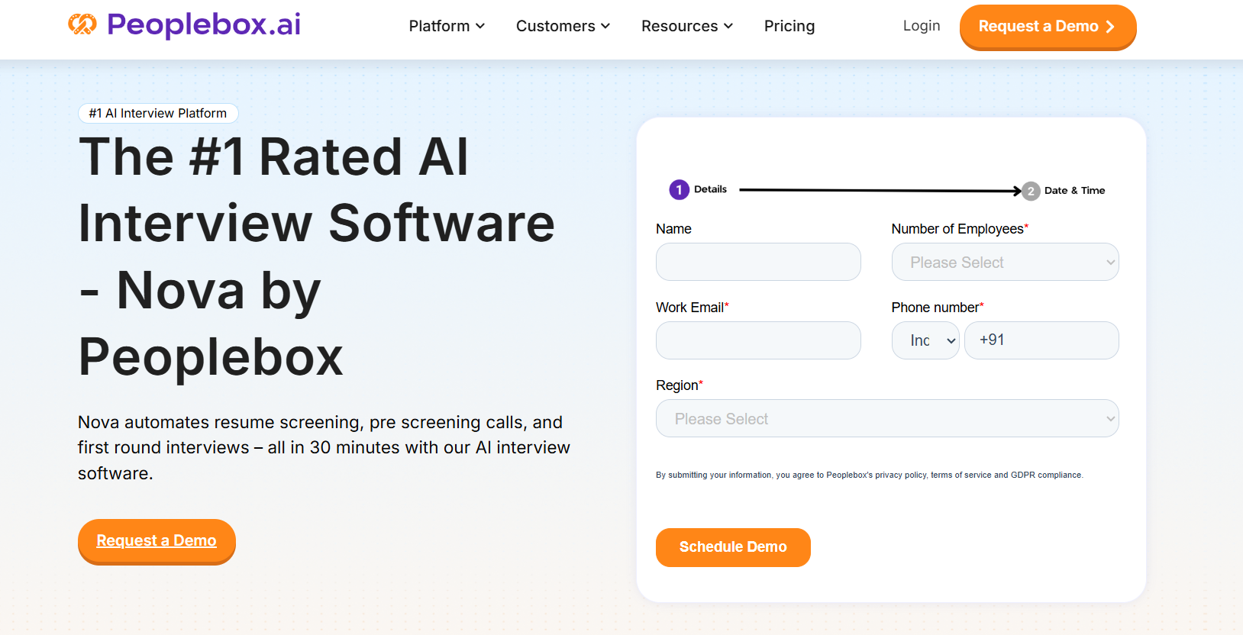Select step 1 Details circle
This screenshot has width=1243, height=635.
pyautogui.click(x=679, y=190)
